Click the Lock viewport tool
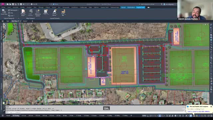Viewport: 213px width, 120px height. tap(11, 16)
